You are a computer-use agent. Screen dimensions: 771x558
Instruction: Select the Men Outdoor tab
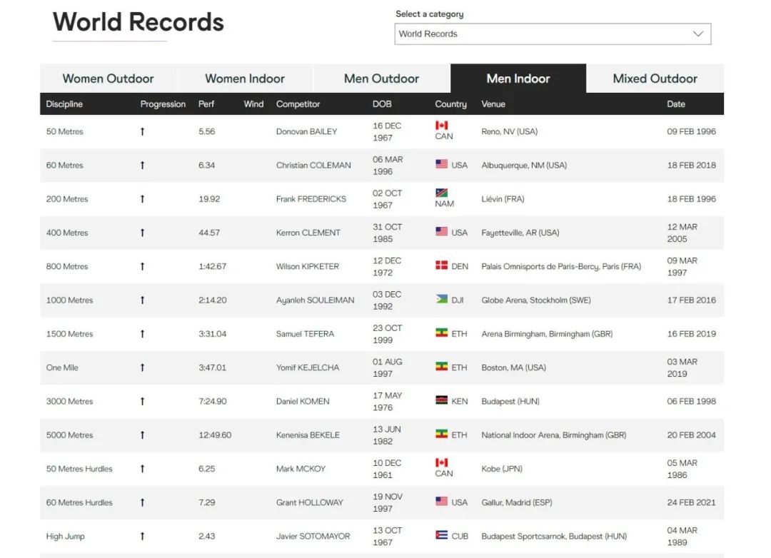(381, 78)
